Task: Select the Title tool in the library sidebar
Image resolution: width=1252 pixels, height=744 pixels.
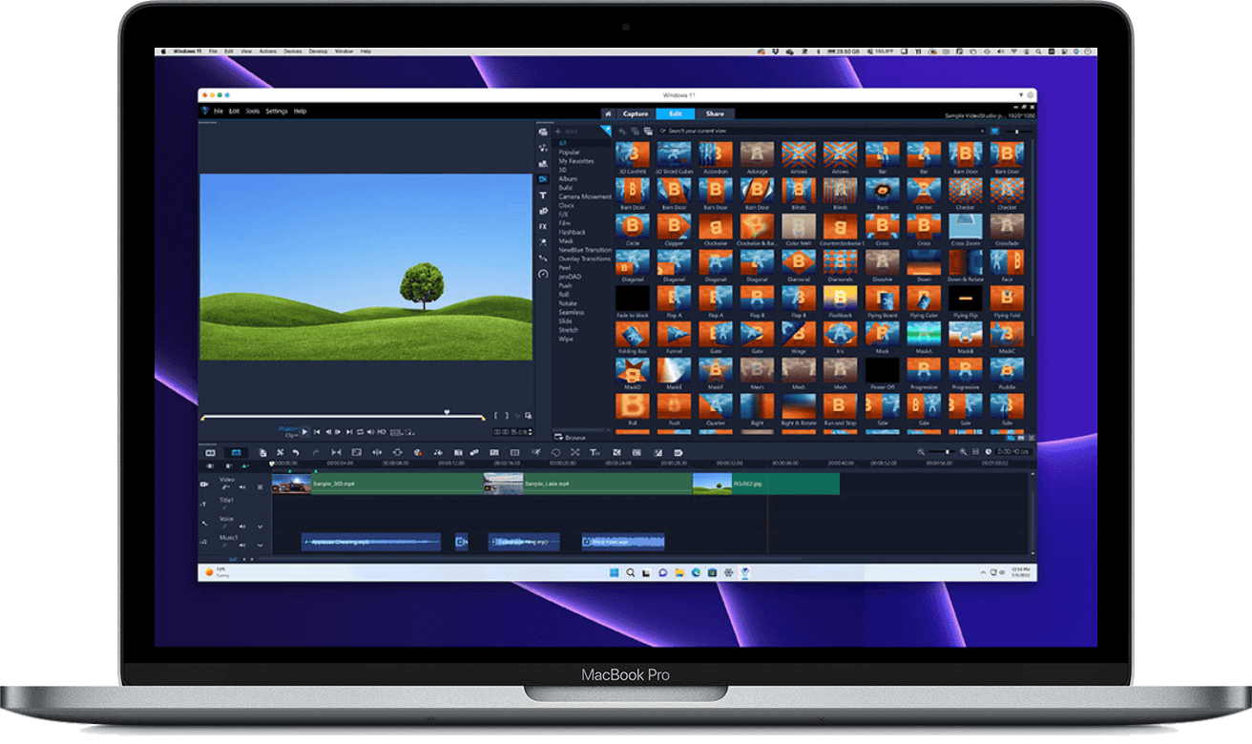Action: click(x=542, y=193)
